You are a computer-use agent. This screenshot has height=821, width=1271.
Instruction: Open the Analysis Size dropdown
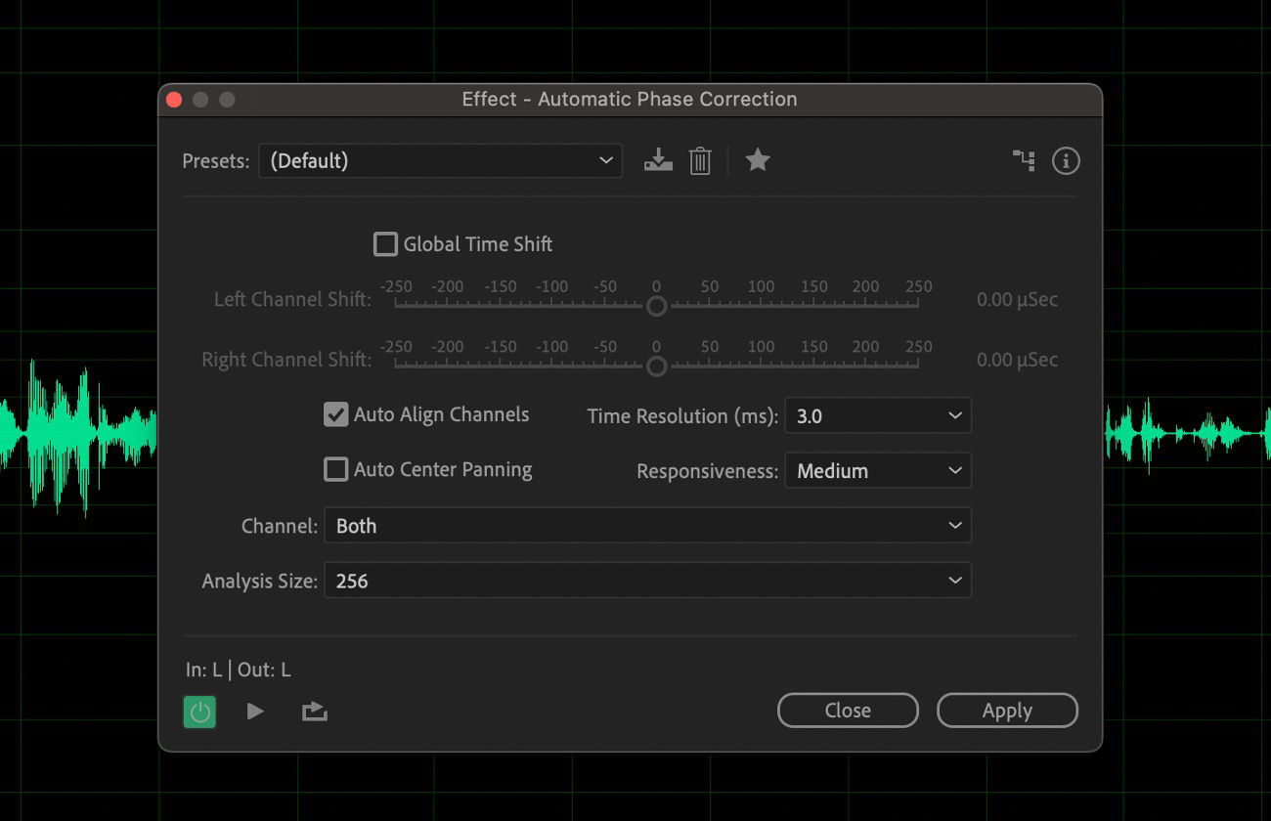[647, 580]
